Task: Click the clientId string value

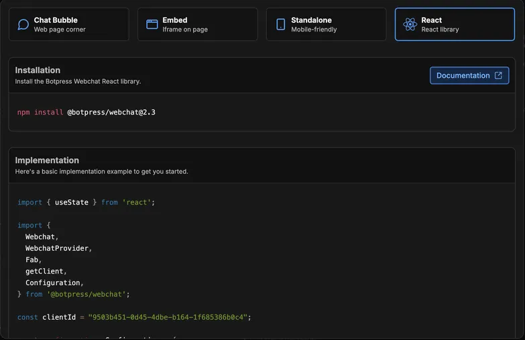Action: point(168,317)
